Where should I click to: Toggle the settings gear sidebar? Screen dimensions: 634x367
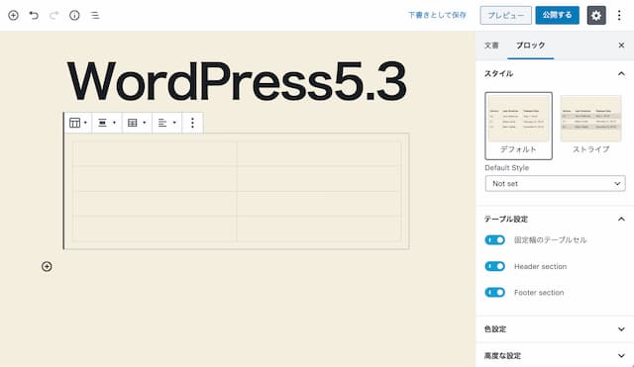[x=596, y=16]
